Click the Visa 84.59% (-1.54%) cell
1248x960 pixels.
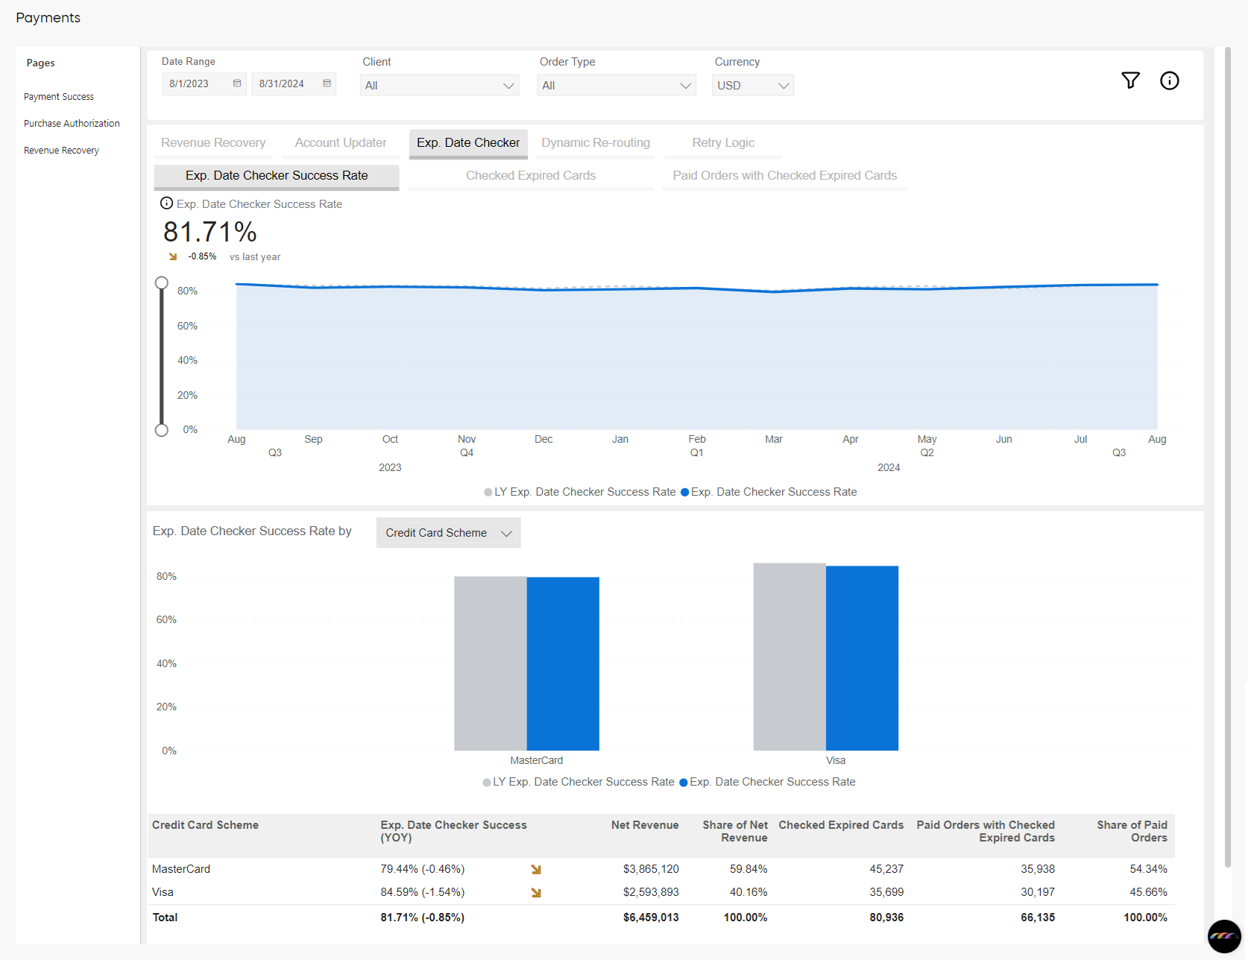423,892
